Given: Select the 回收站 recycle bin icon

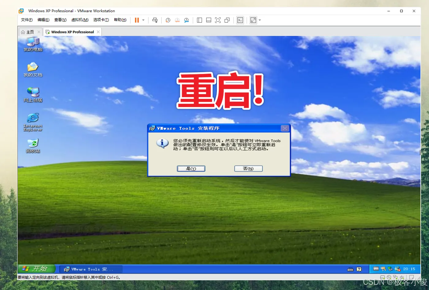Looking at the screenshot, I should [x=33, y=145].
